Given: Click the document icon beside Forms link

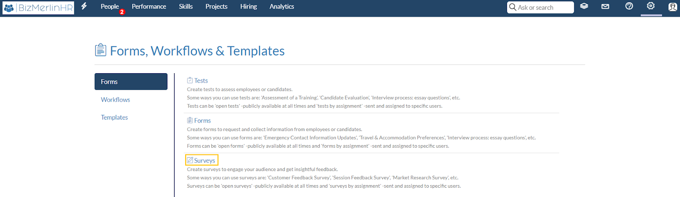Looking at the screenshot, I should (x=190, y=120).
